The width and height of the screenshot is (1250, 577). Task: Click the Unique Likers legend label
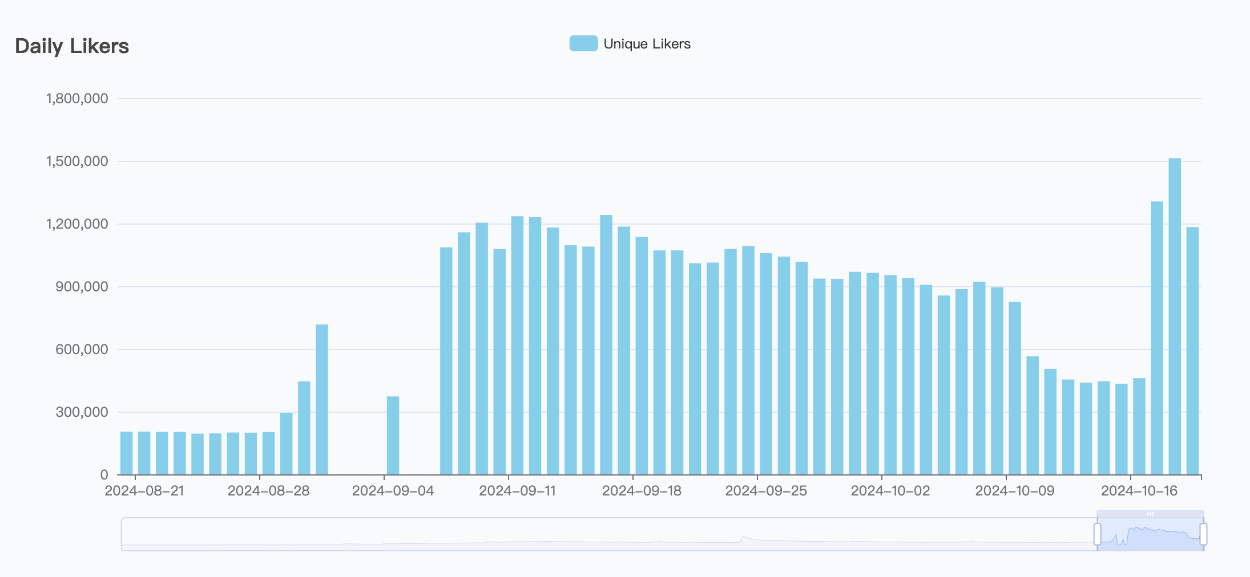point(647,44)
